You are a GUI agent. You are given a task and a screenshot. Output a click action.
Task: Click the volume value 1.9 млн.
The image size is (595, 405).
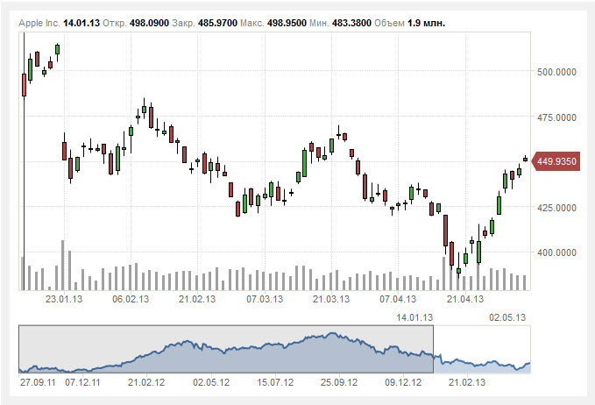pyautogui.click(x=426, y=23)
